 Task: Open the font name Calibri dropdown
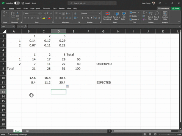click(39, 14)
